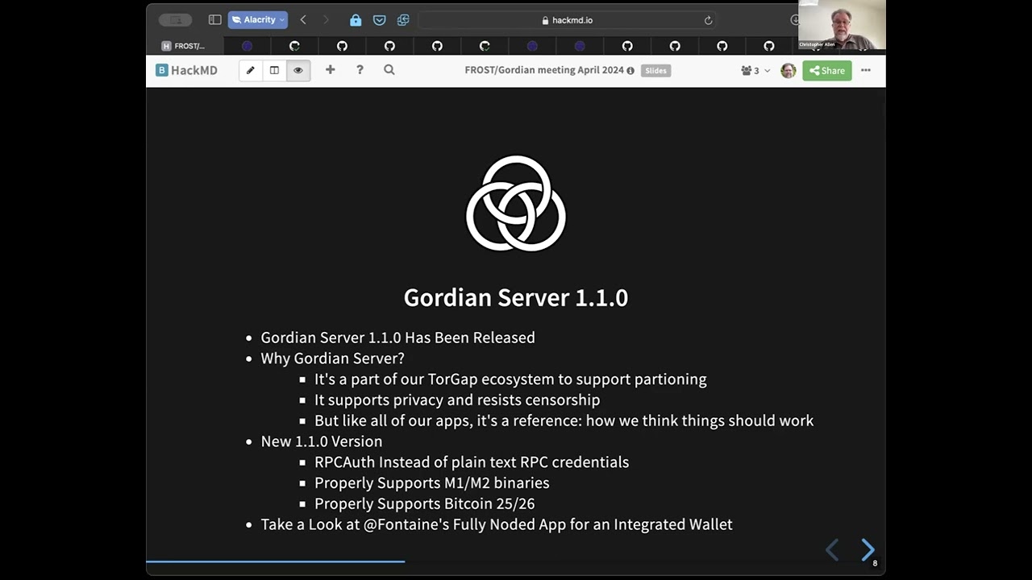Click the slide progress bar
This screenshot has width=1032, height=580.
point(516,561)
